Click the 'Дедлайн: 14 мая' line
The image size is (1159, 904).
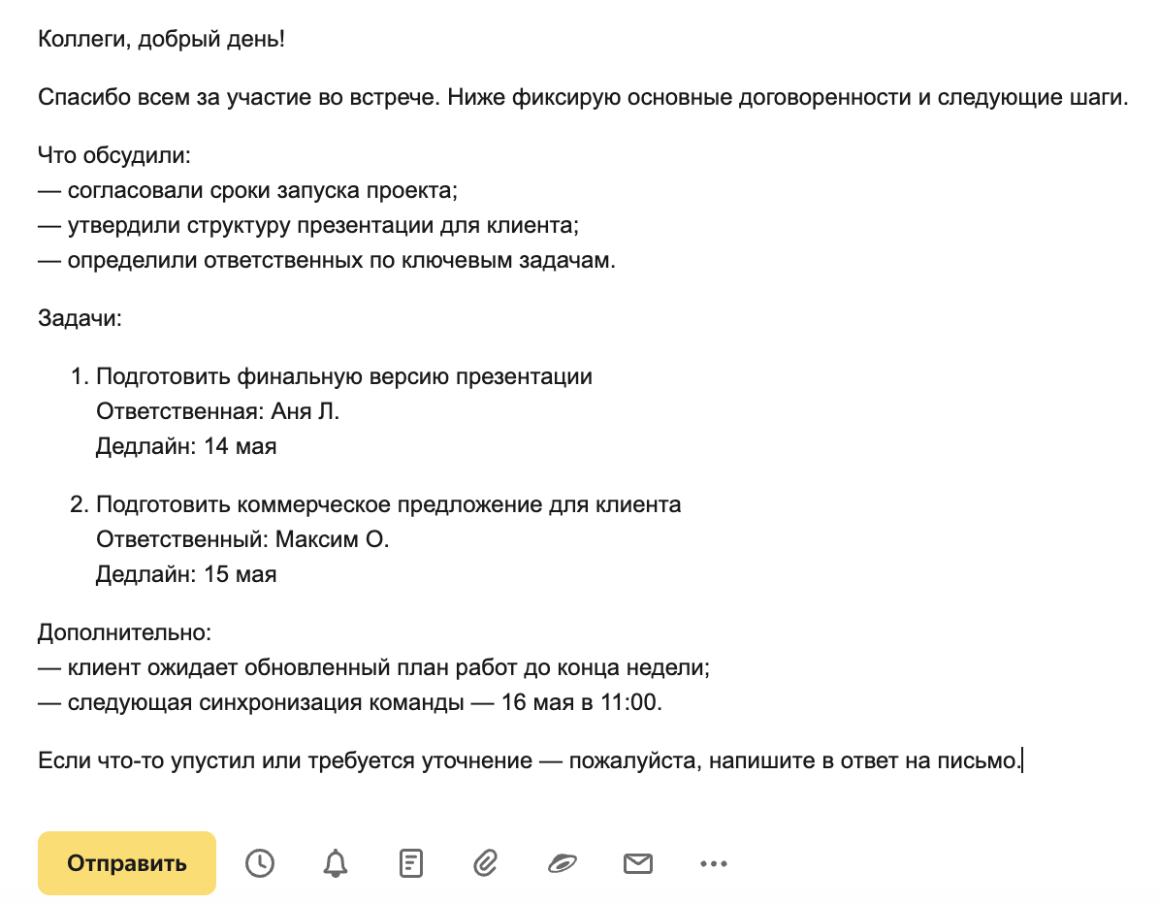tap(186, 446)
